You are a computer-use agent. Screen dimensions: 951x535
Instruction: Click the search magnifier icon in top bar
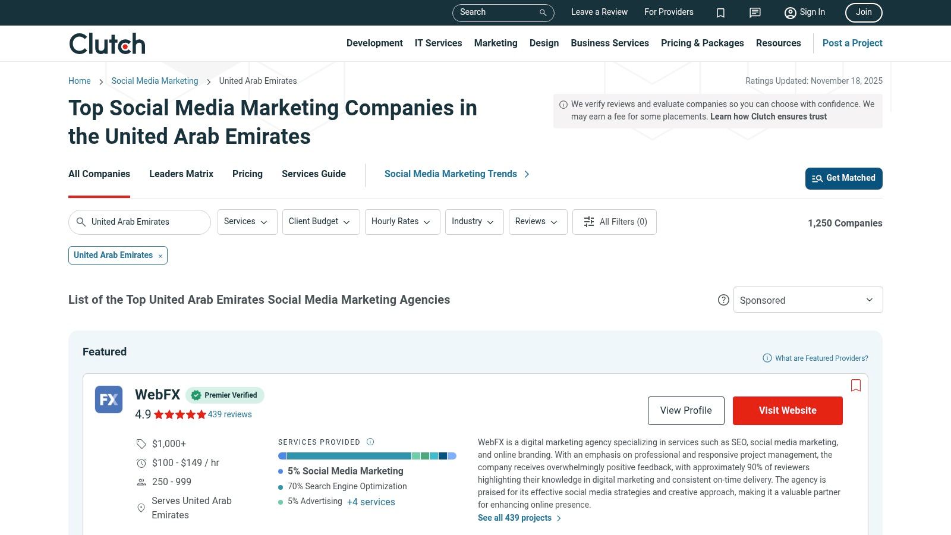tap(543, 12)
